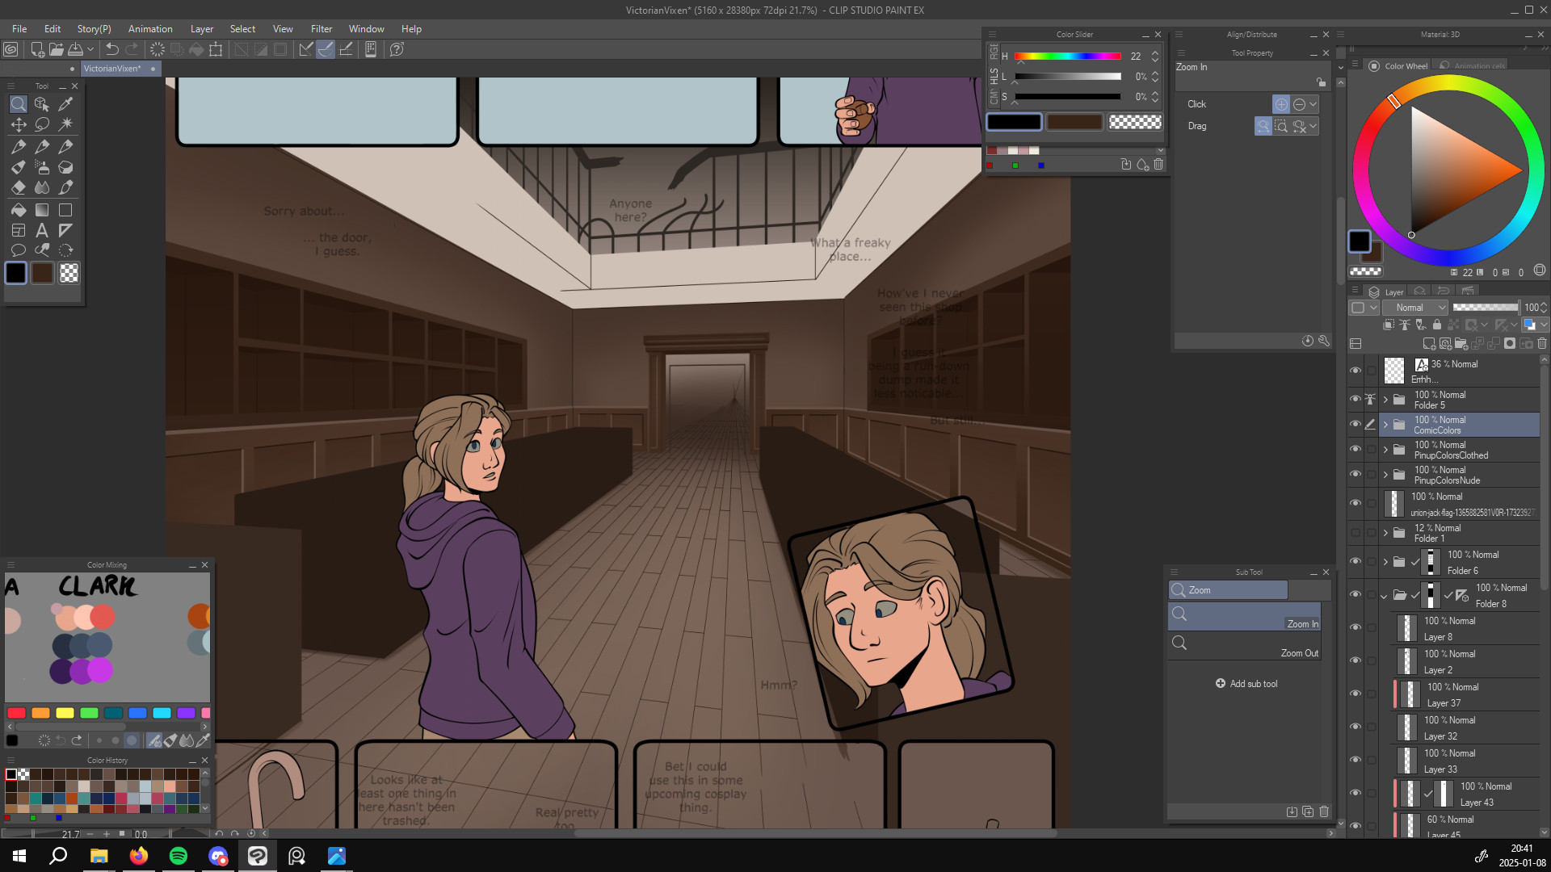Open the layer blending mode Normal dropdown
Screen dimensions: 1551x872
pos(1415,308)
